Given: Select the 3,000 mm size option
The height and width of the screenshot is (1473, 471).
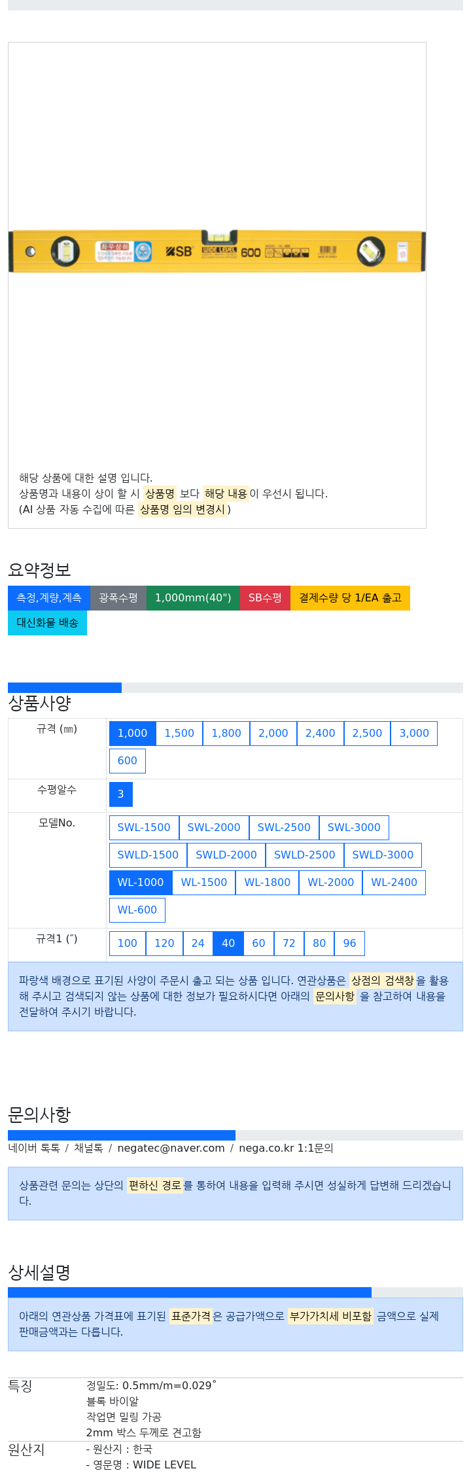Looking at the screenshot, I should 414,734.
